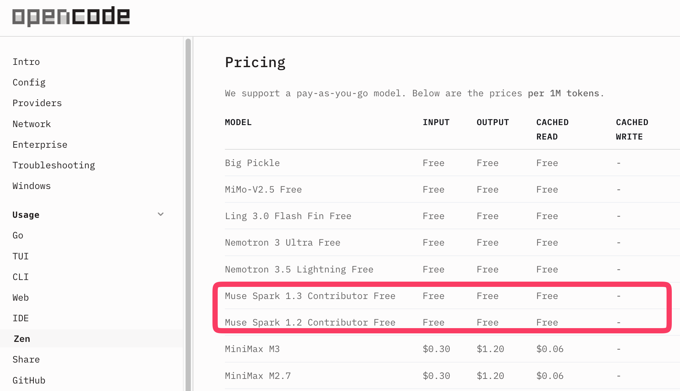The height and width of the screenshot is (391, 680).
Task: Open the Share sidebar page
Action: [x=26, y=359]
